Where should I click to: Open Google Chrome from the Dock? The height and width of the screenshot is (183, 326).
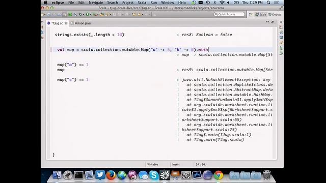(x=219, y=175)
